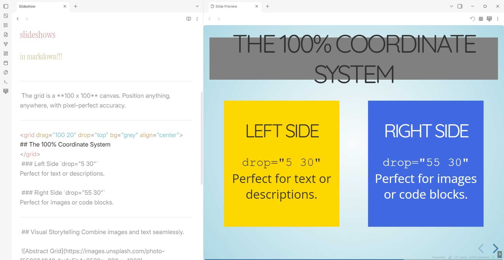Click the yellow Left Side box
The width and height of the screenshot is (504, 260).
[281, 164]
